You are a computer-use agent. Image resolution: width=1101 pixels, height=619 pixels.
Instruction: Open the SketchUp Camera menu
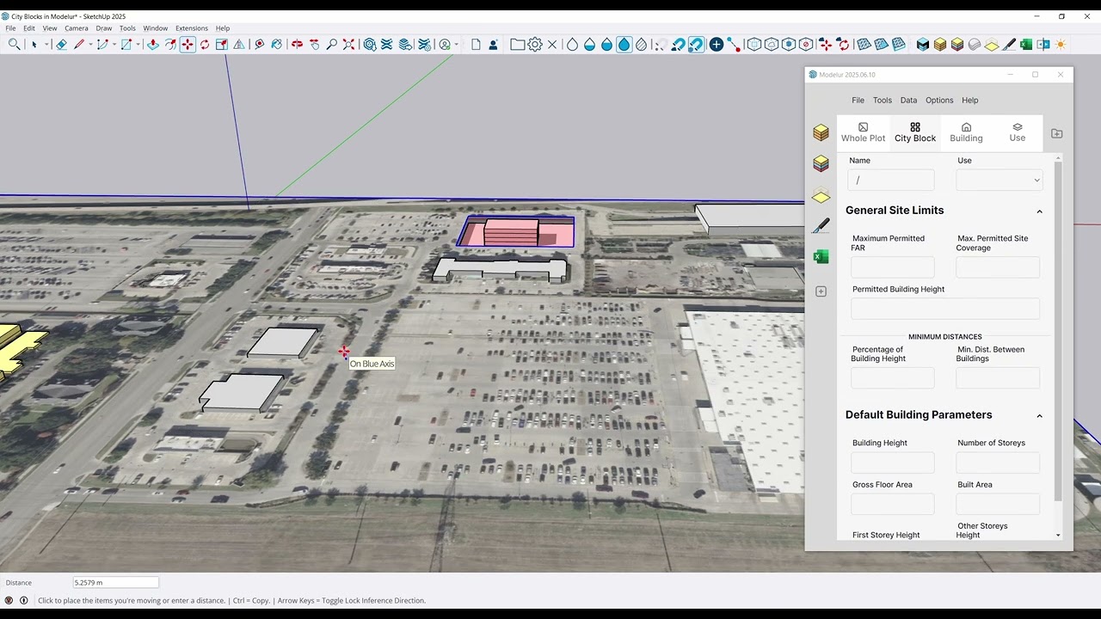tap(77, 28)
